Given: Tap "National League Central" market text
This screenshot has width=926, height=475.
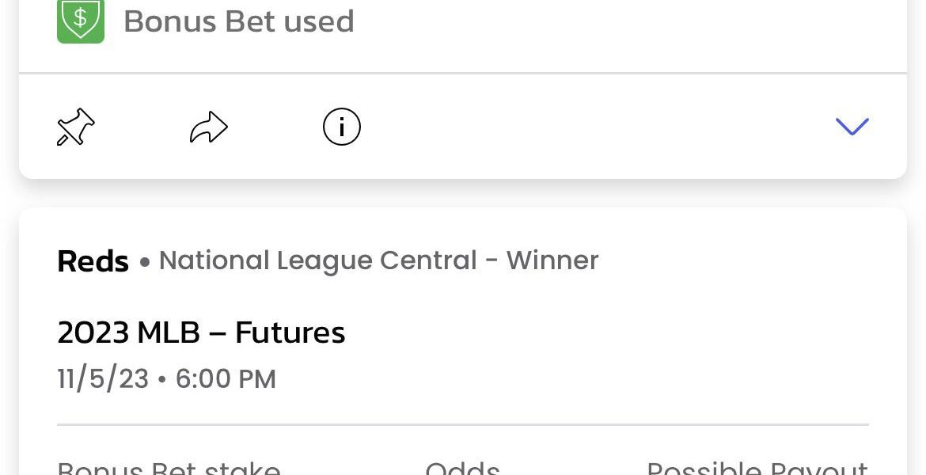Looking at the screenshot, I should (317, 260).
